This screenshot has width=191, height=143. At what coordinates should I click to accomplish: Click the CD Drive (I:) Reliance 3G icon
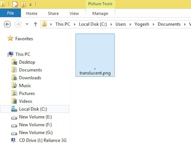point(14,140)
